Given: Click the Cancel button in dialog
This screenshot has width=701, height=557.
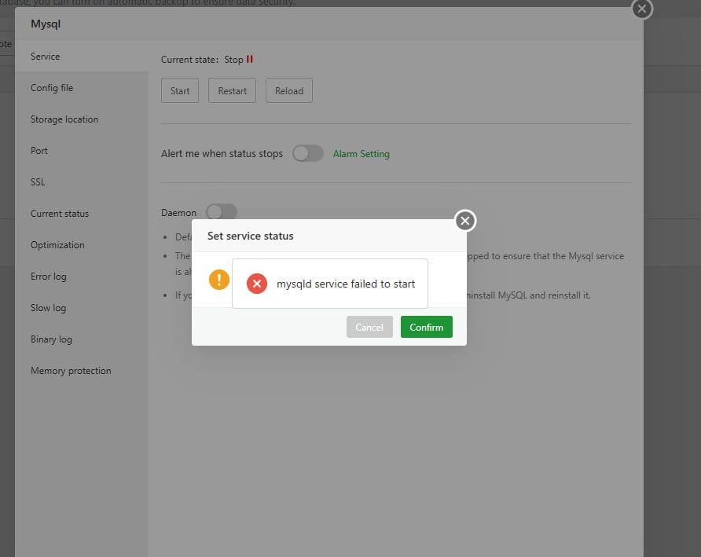Looking at the screenshot, I should pos(369,327).
